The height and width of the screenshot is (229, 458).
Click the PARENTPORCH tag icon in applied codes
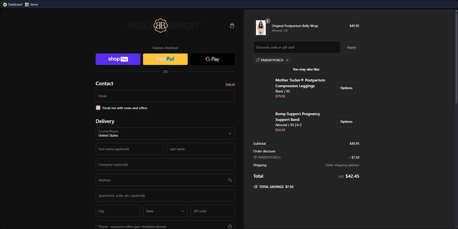pos(258,60)
